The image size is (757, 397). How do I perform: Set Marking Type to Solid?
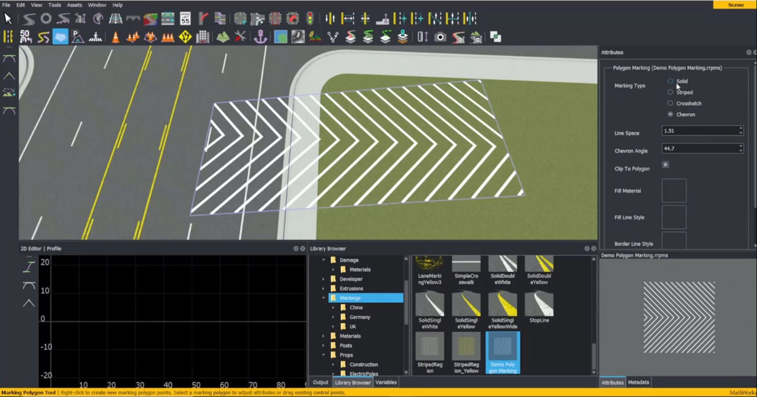click(670, 81)
